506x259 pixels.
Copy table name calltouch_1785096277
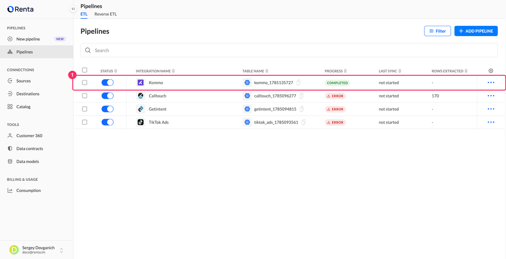pos(301,96)
